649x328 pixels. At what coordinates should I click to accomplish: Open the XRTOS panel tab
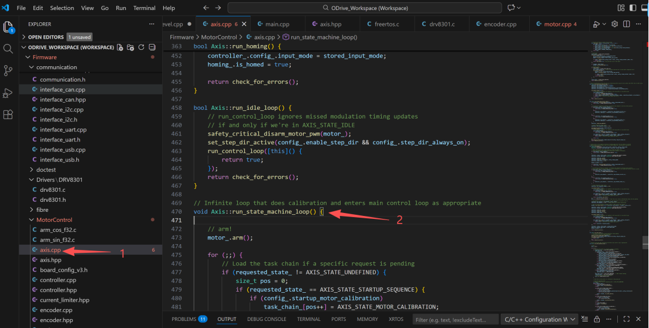[x=396, y=319]
